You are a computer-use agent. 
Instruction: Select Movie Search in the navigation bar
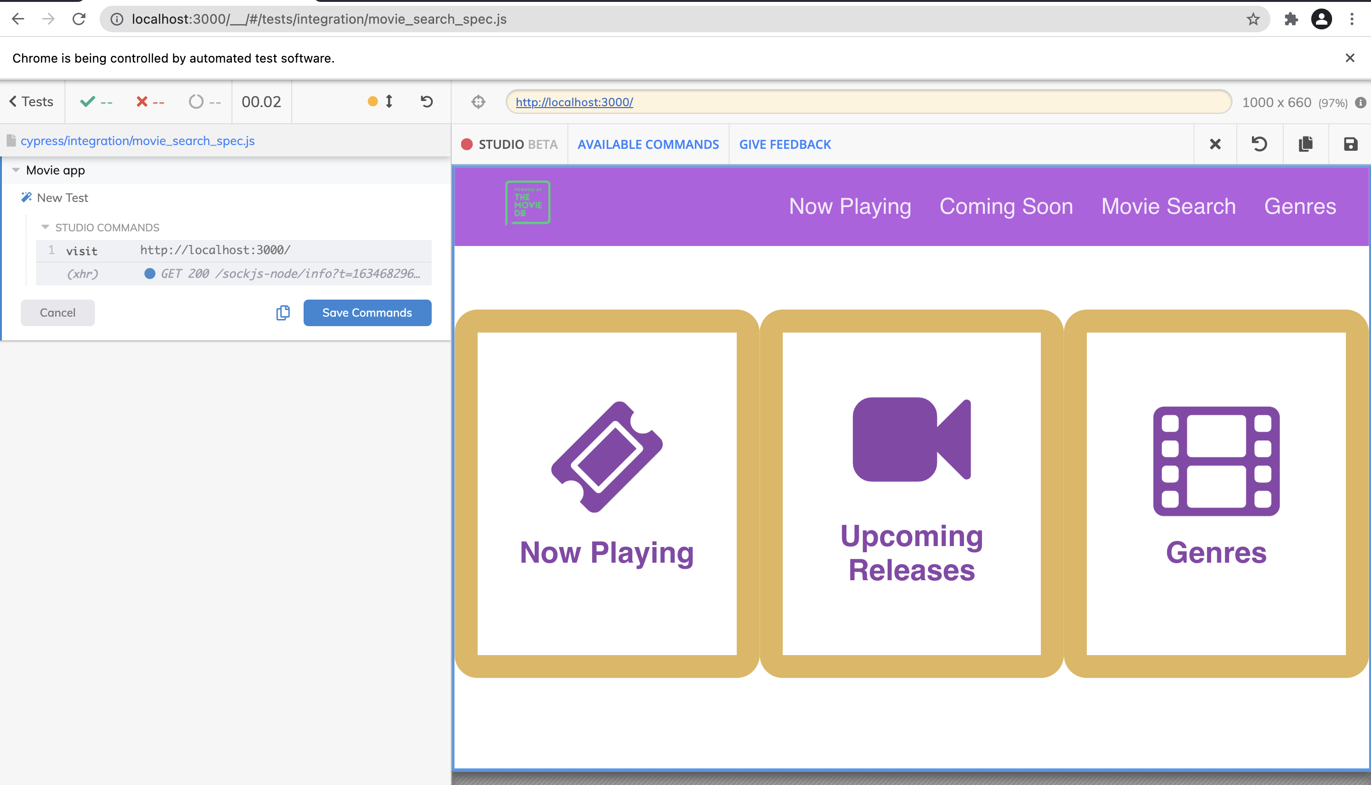[x=1168, y=206]
